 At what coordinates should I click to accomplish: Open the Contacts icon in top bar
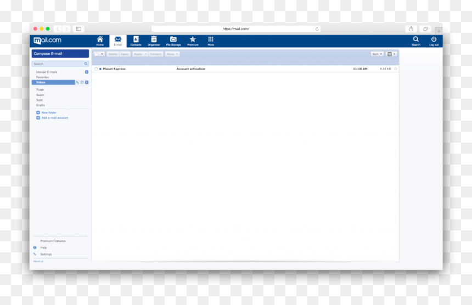pyautogui.click(x=136, y=41)
